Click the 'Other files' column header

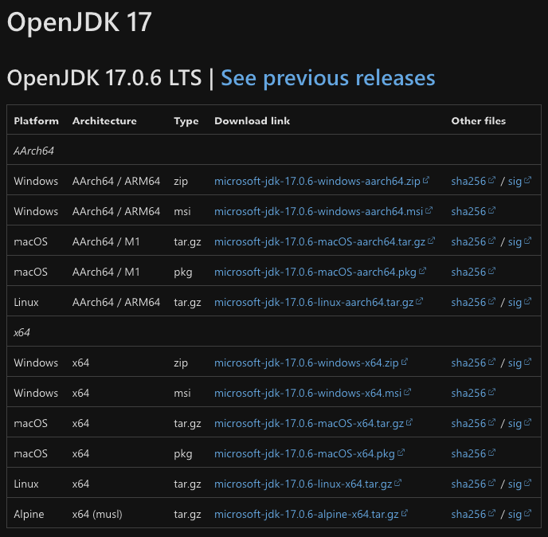(x=479, y=121)
